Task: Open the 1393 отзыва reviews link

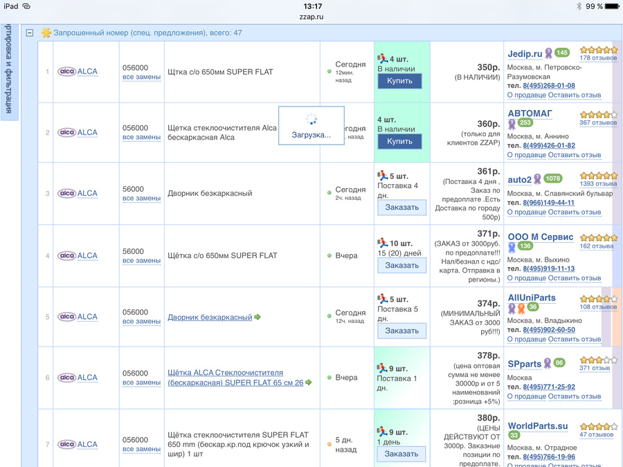Action: pos(598,184)
